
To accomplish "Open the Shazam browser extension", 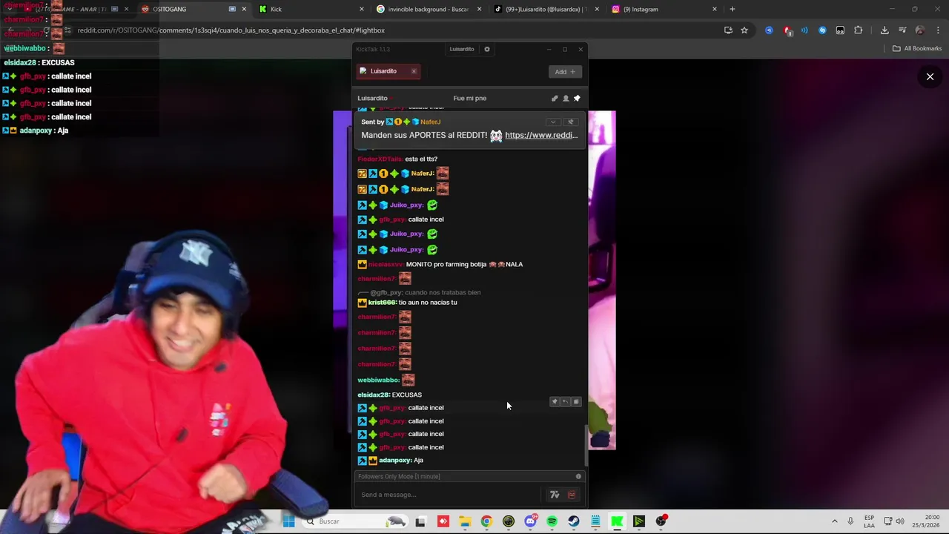I will pos(822,30).
